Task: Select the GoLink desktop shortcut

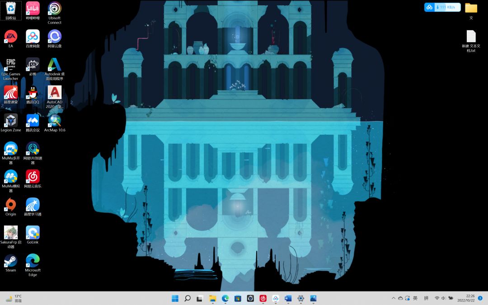Action: pyautogui.click(x=33, y=235)
